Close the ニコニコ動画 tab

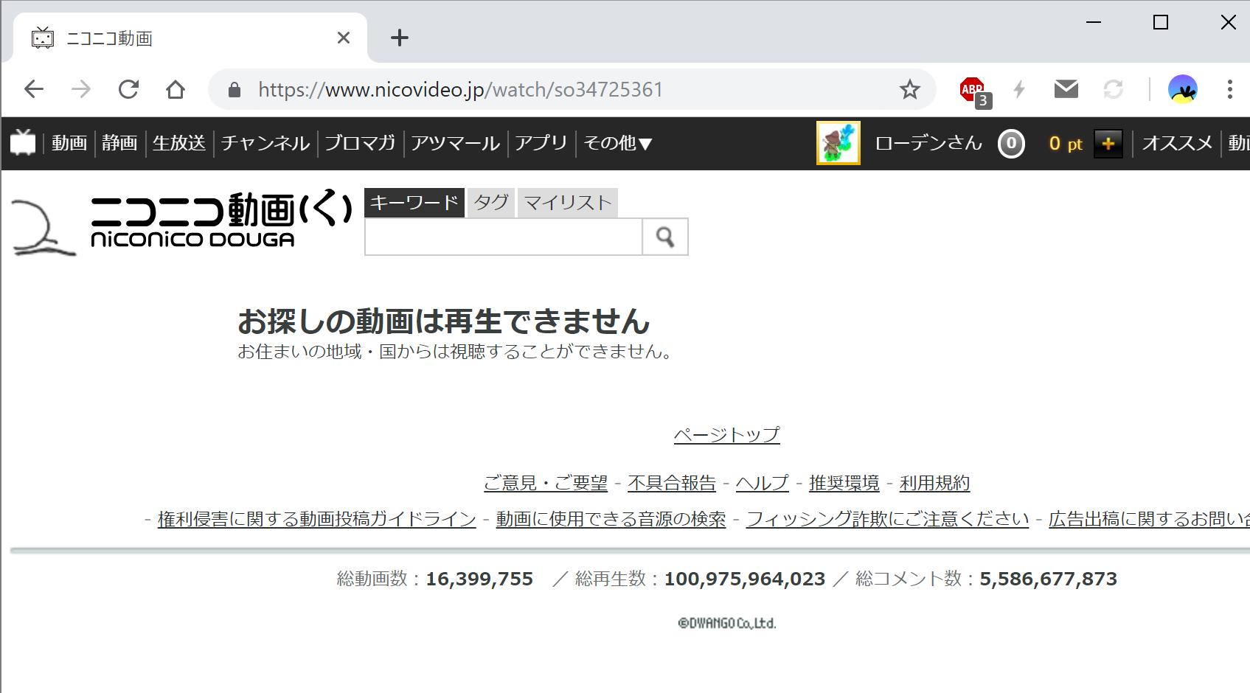click(x=344, y=38)
